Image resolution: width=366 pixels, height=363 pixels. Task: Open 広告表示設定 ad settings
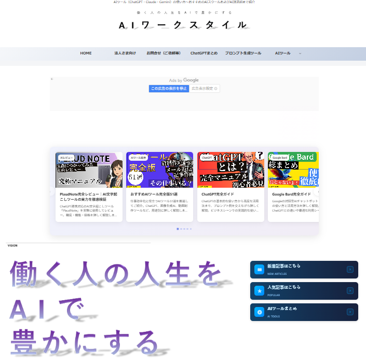(x=204, y=89)
